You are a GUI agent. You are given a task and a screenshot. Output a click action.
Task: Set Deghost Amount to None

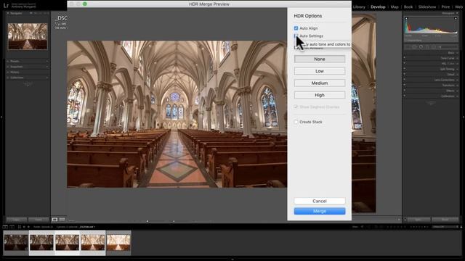tap(320, 59)
